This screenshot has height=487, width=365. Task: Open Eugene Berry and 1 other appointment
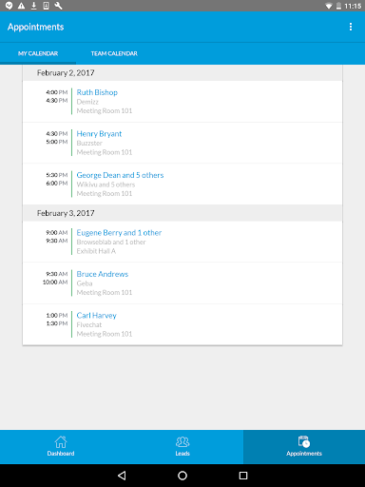[x=182, y=242]
